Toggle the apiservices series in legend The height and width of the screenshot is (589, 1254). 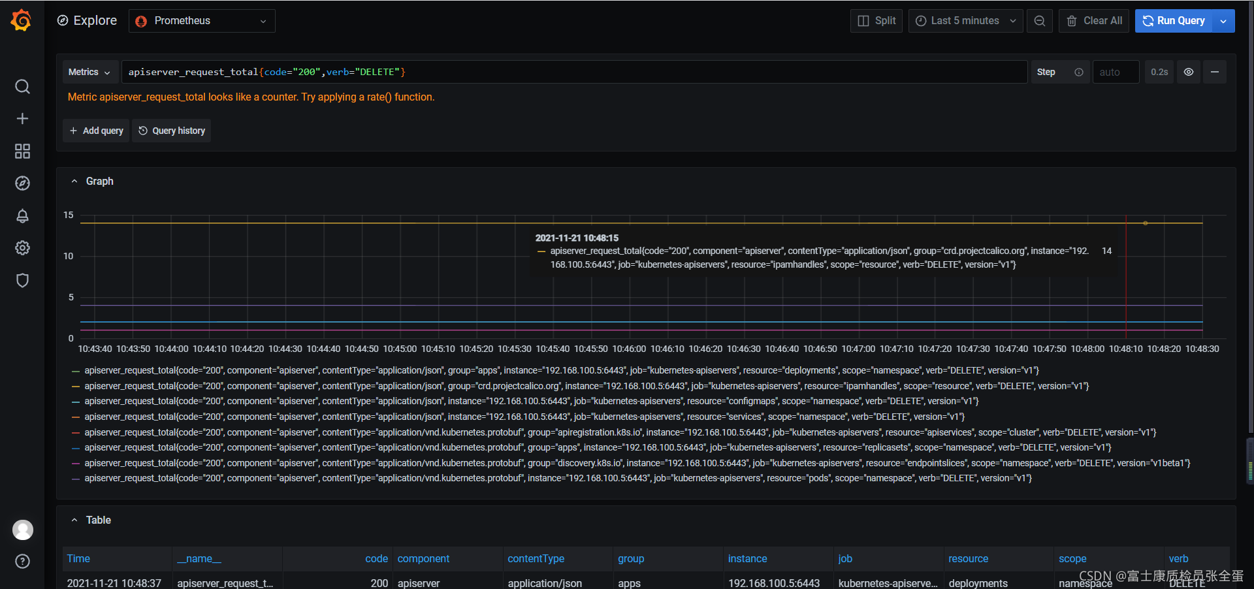point(620,432)
